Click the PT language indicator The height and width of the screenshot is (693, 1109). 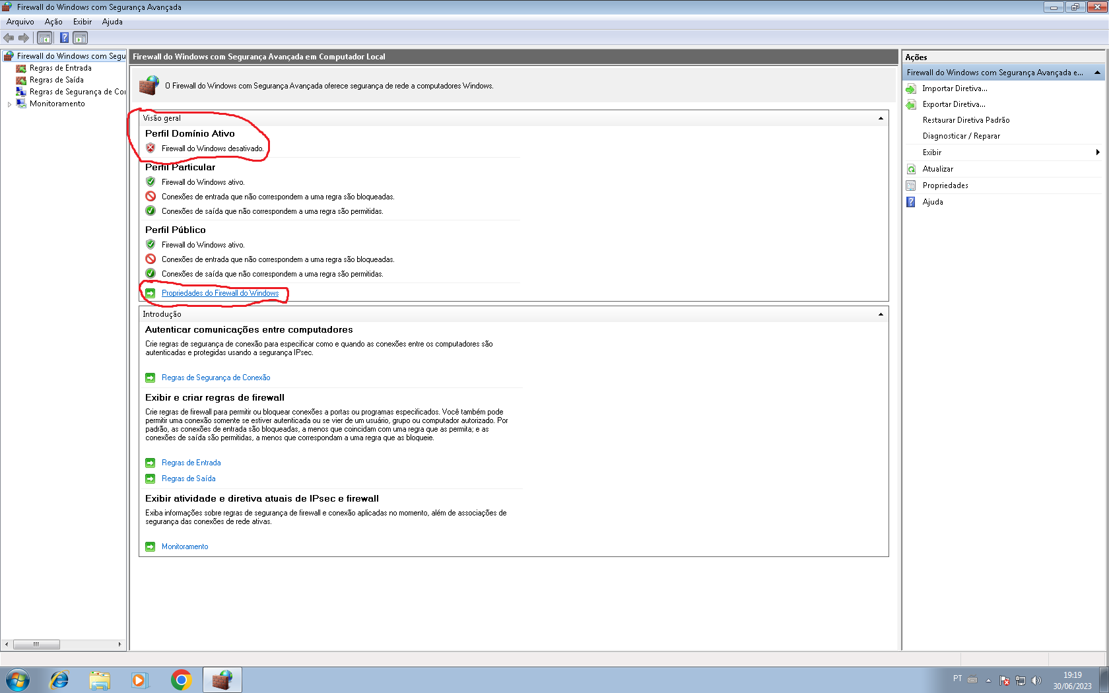coord(957,678)
